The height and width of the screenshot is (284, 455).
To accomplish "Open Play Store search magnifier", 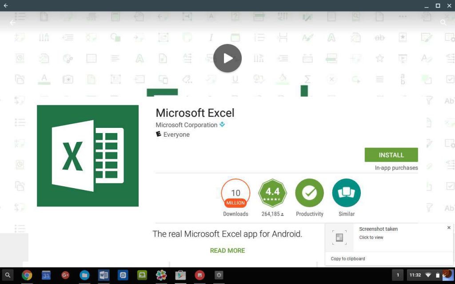I will coord(443,23).
